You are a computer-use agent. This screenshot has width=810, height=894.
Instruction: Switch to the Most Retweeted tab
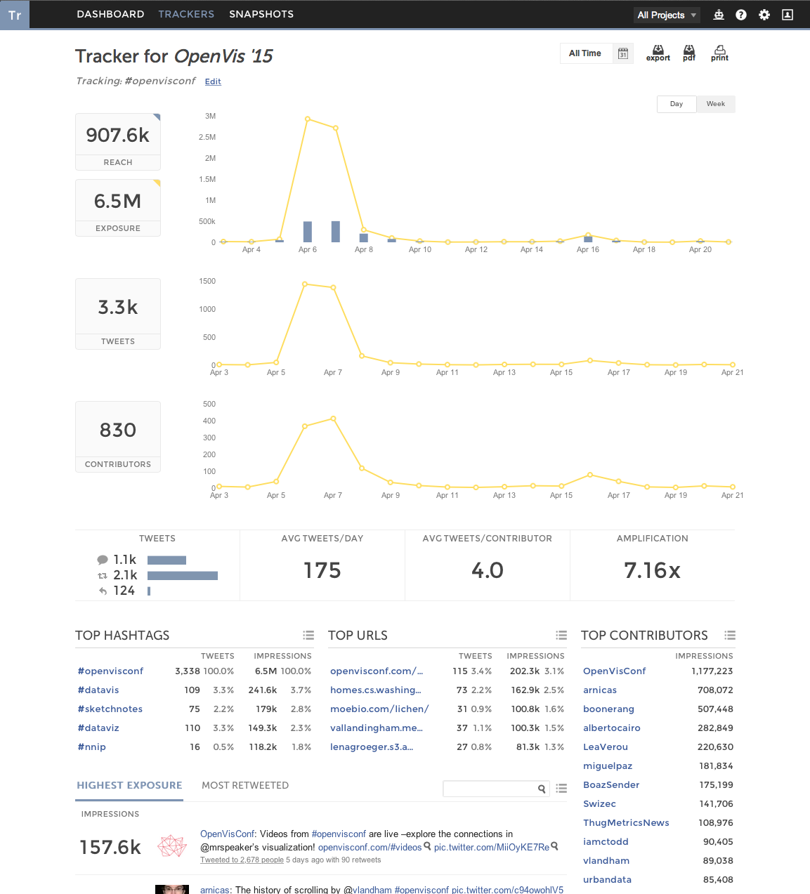click(x=245, y=785)
